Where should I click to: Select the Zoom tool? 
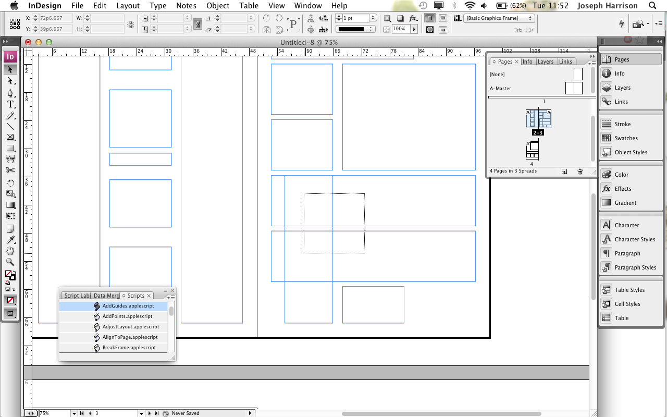click(x=10, y=262)
